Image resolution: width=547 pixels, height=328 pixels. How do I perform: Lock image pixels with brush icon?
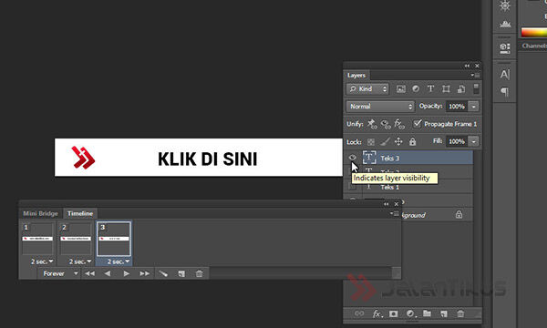385,141
